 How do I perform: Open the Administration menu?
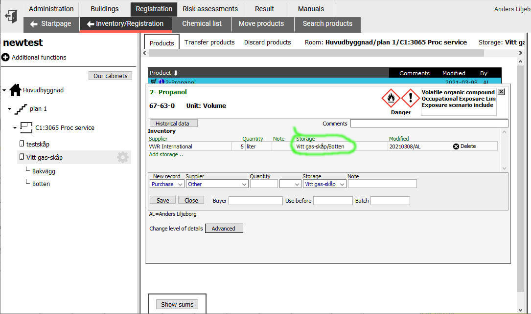click(51, 9)
